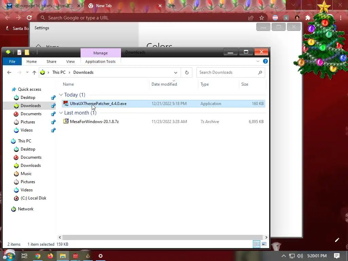Expand the ribbon with the chevron
This screenshot has height=261, width=348.
[x=258, y=61]
